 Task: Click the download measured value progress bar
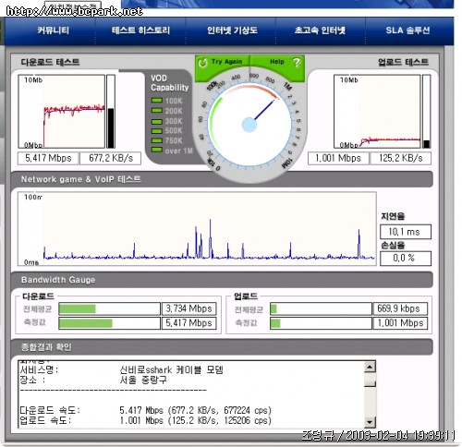[109, 323]
